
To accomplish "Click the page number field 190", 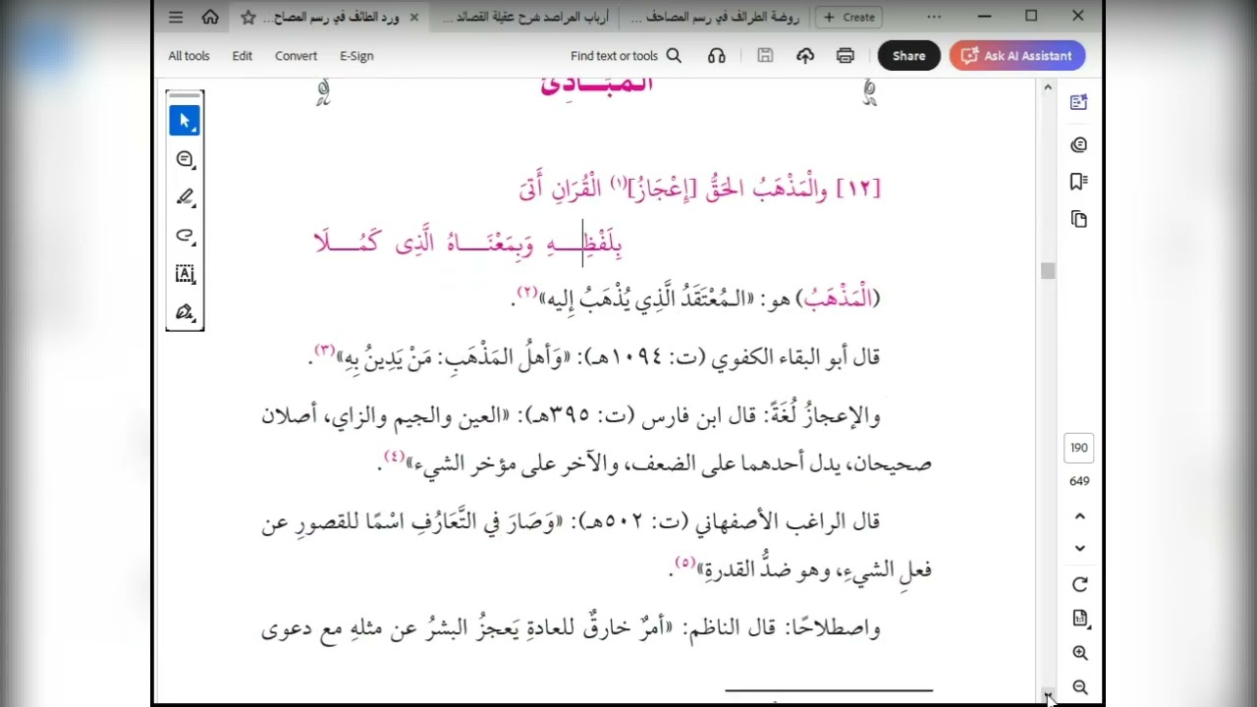I will pyautogui.click(x=1079, y=448).
